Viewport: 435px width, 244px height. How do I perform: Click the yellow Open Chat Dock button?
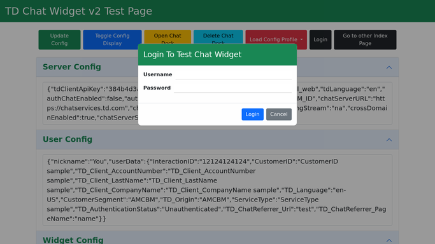[x=168, y=37]
